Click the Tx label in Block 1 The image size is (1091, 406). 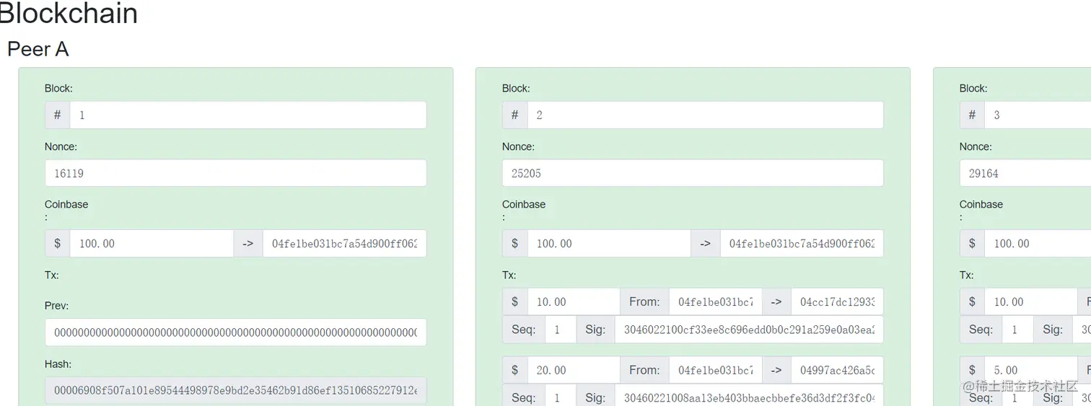point(51,275)
